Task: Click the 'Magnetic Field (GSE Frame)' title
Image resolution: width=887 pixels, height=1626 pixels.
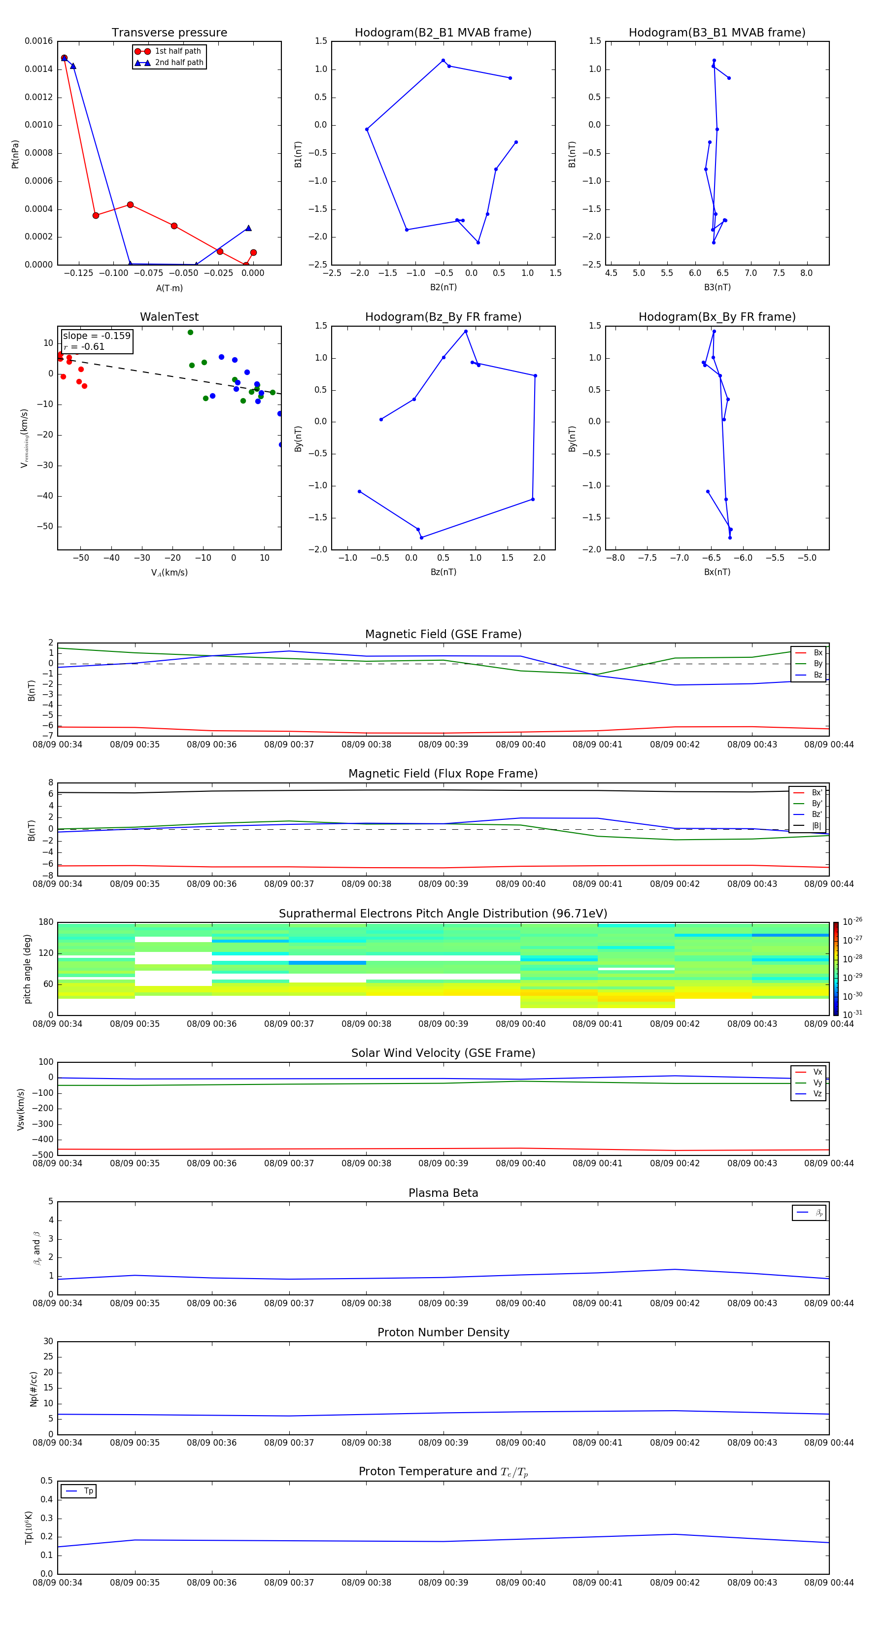Action: click(x=443, y=634)
